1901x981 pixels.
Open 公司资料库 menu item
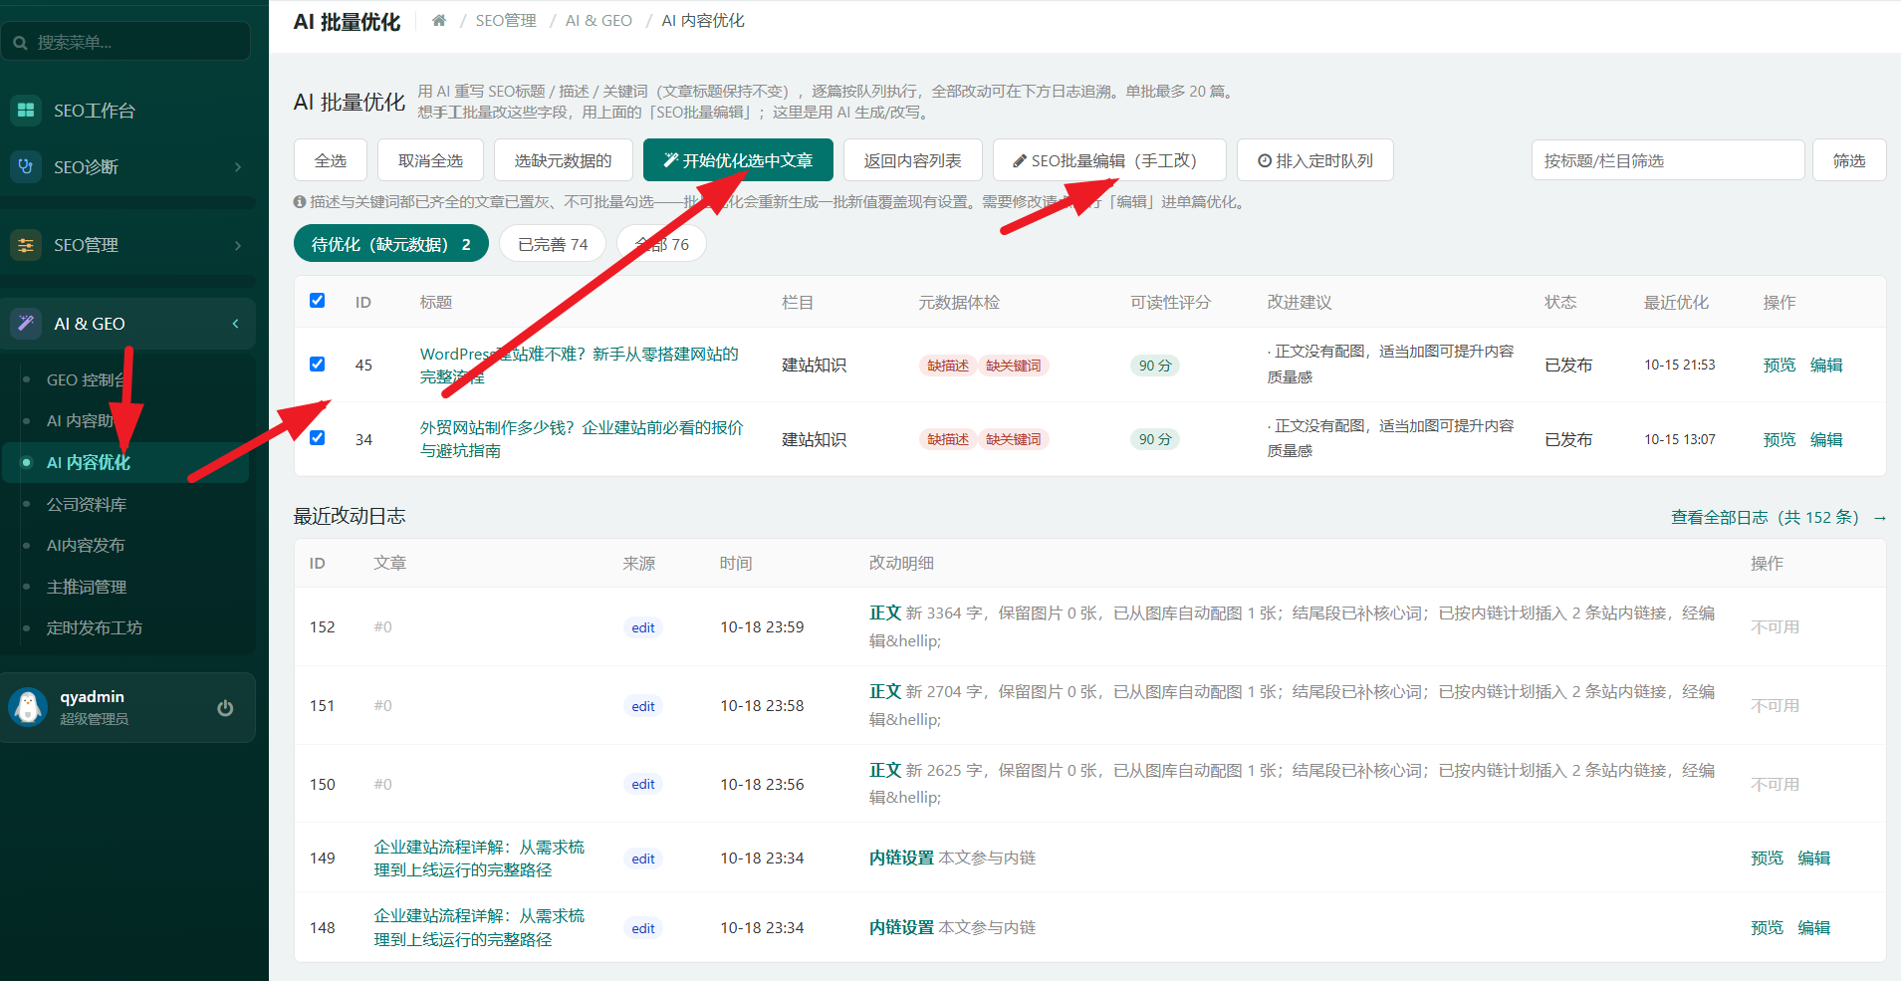[87, 504]
